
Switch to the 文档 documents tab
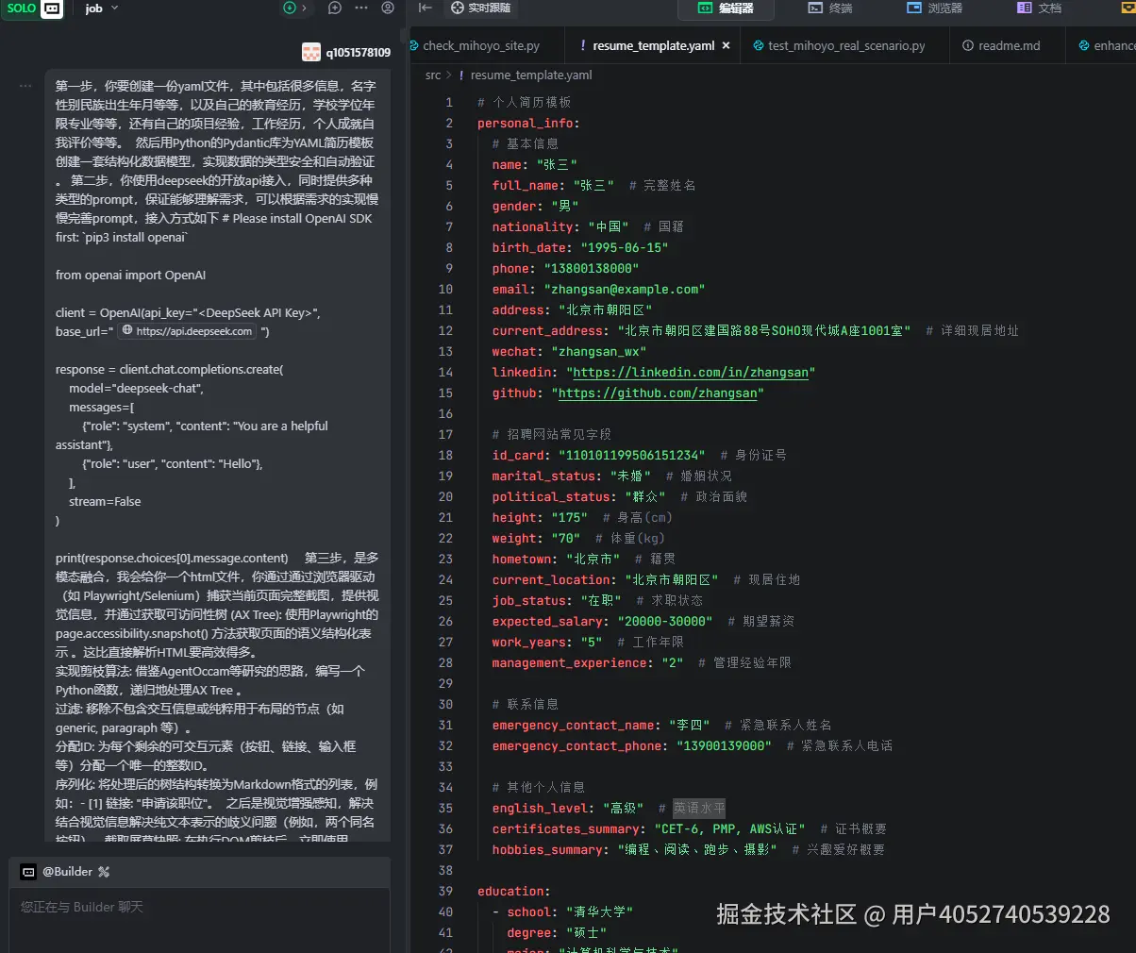(x=1039, y=8)
